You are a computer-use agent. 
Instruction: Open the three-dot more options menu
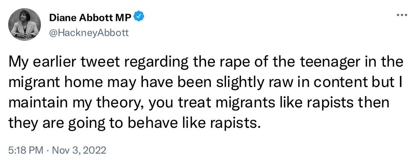pyautogui.click(x=402, y=15)
